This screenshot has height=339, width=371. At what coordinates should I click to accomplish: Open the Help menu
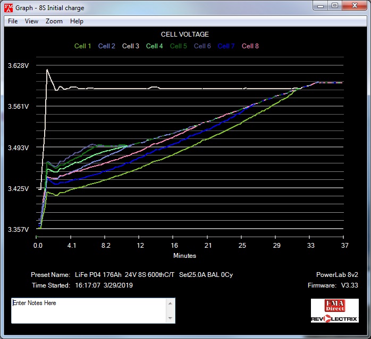(77, 21)
